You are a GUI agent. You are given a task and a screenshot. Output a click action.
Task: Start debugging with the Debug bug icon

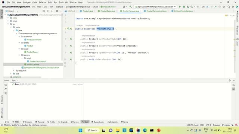184,7
